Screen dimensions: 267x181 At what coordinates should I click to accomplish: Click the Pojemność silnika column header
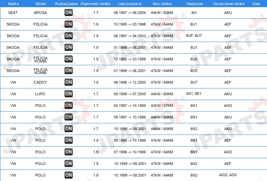point(95,4)
